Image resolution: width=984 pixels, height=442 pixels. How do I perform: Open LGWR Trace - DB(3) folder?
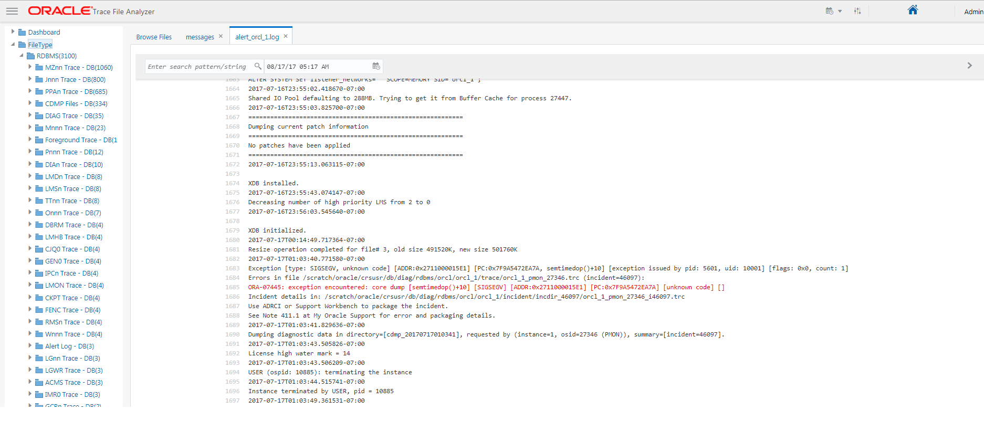[x=74, y=370]
